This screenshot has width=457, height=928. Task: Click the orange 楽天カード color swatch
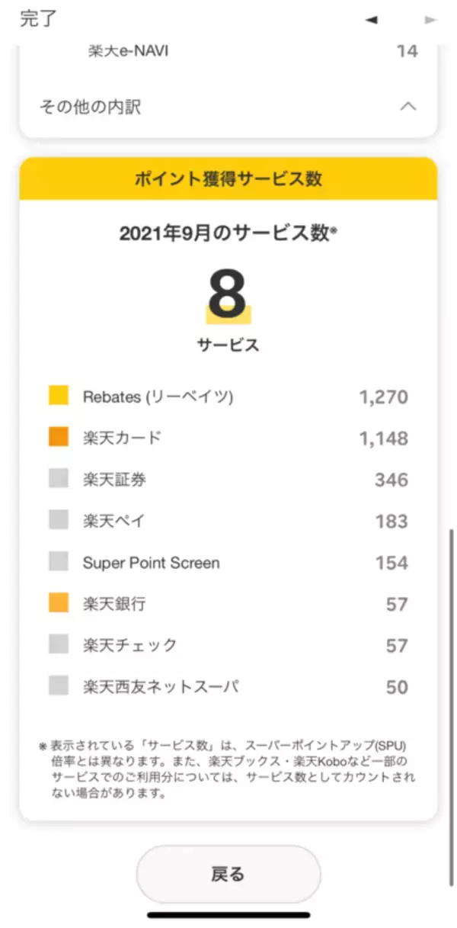pyautogui.click(x=59, y=438)
